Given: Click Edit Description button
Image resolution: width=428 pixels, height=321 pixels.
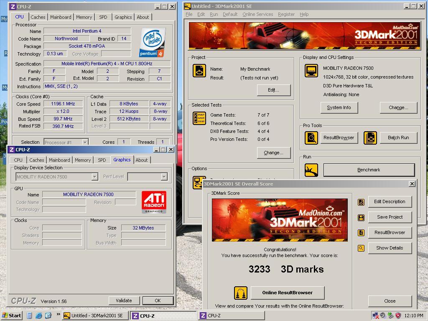Looking at the screenshot, I should pyautogui.click(x=390, y=202).
